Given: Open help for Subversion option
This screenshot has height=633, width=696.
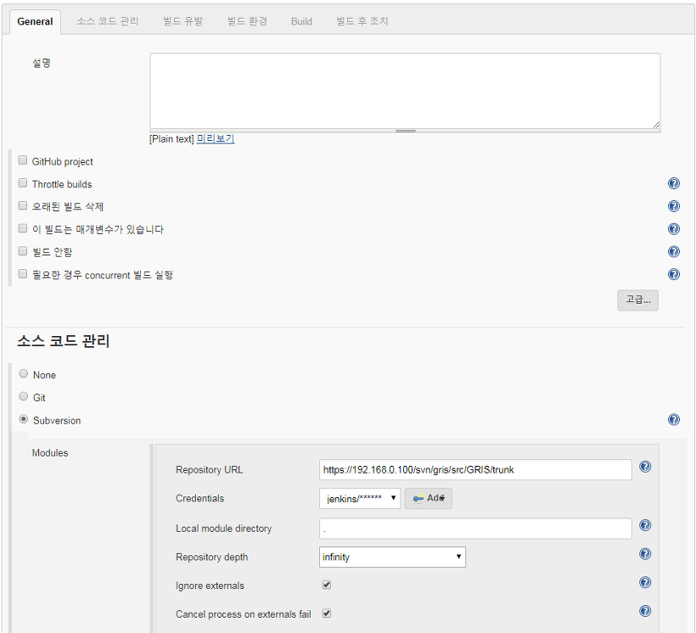Looking at the screenshot, I should click(x=673, y=419).
